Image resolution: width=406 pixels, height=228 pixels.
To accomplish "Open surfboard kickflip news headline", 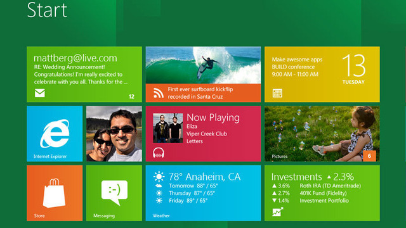I will (200, 93).
